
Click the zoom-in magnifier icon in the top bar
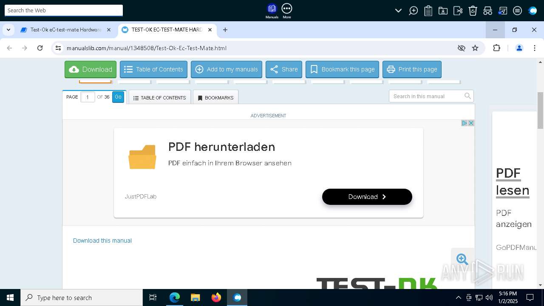(x=413, y=11)
